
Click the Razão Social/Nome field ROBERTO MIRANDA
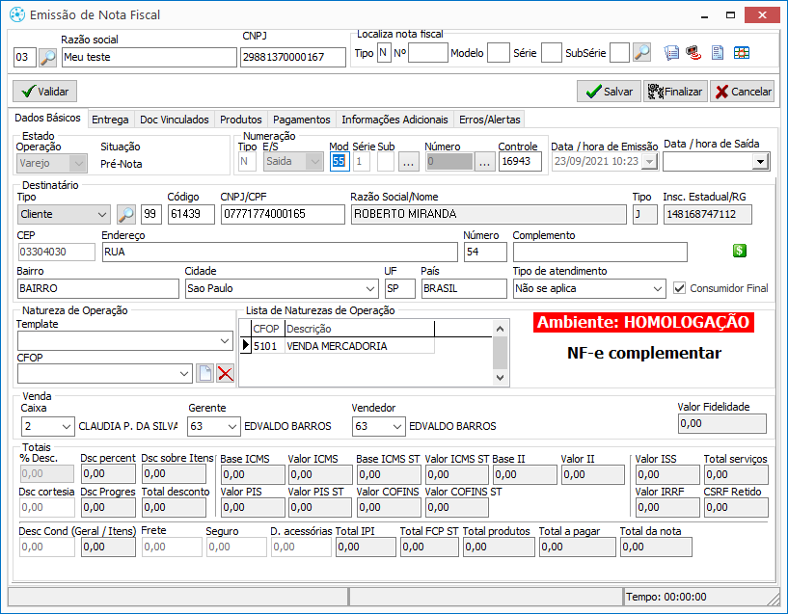(x=489, y=214)
